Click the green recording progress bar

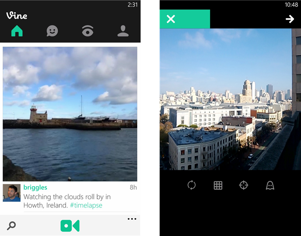click(x=185, y=19)
